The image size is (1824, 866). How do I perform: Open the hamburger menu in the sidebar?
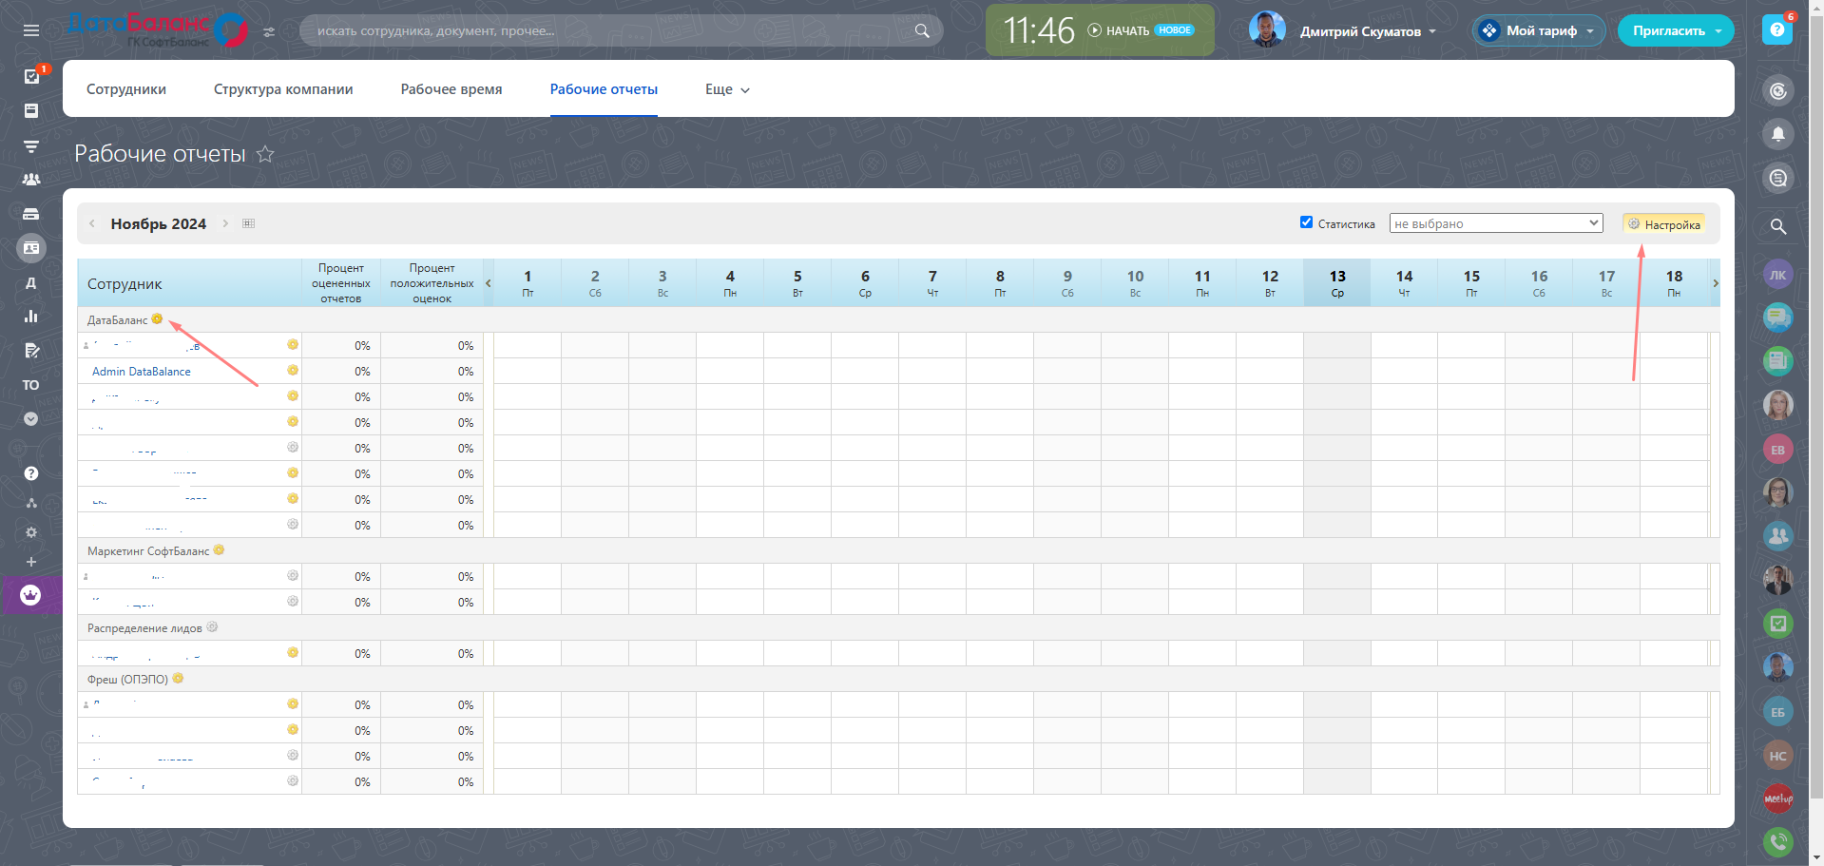[31, 30]
